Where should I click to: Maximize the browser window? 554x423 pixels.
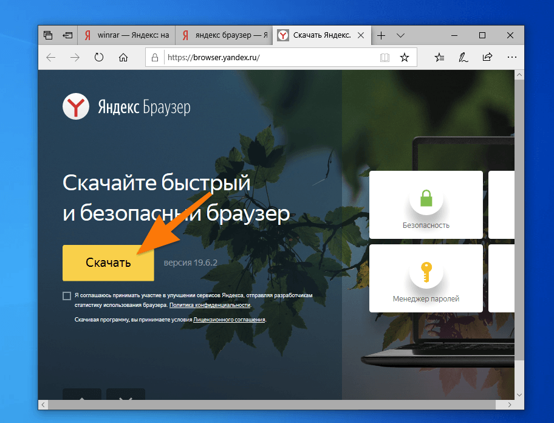[482, 35]
